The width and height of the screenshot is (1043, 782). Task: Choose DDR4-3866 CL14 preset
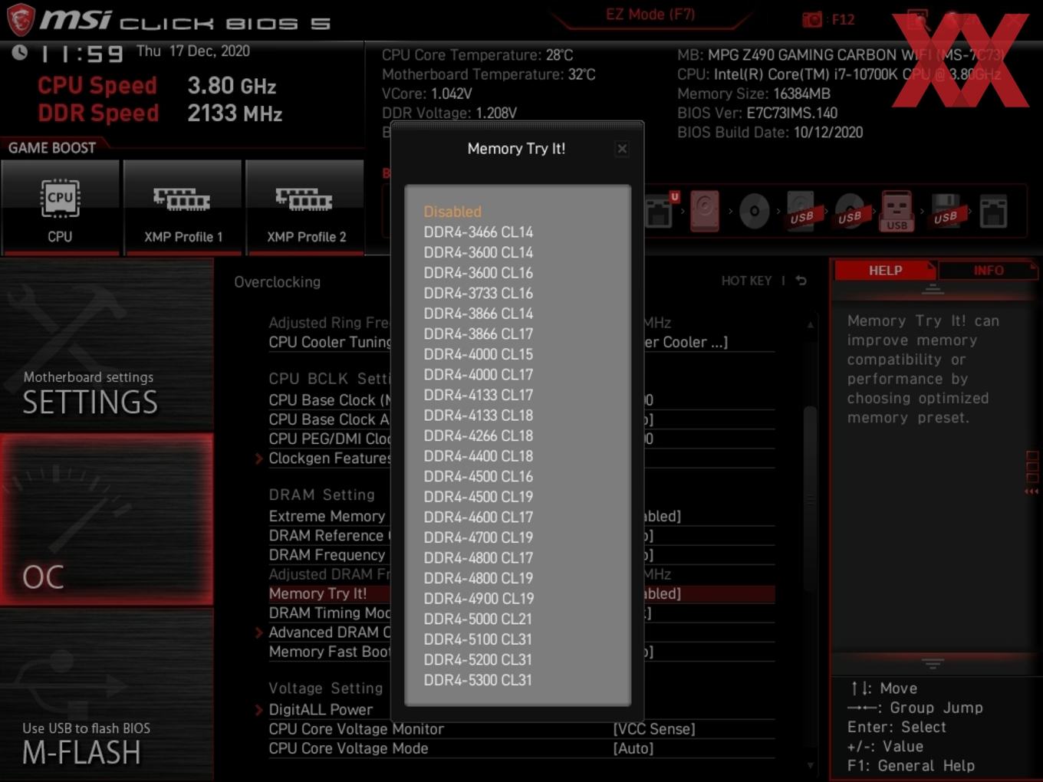479,313
